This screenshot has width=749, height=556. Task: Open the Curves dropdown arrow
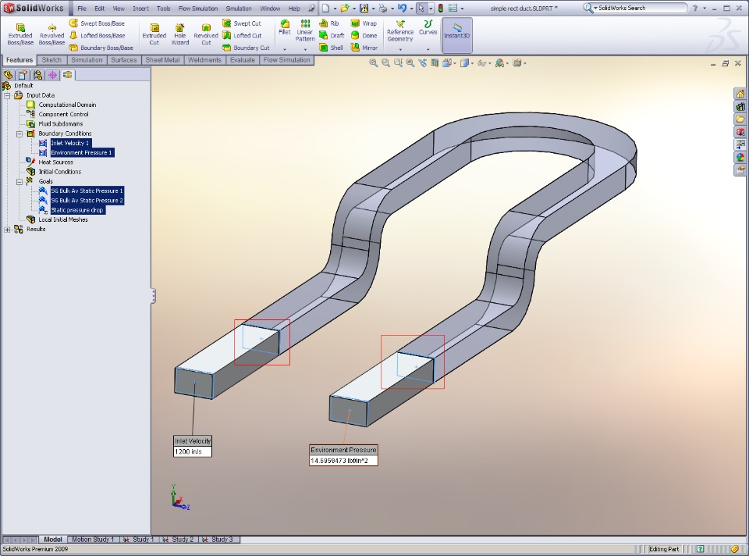428,49
